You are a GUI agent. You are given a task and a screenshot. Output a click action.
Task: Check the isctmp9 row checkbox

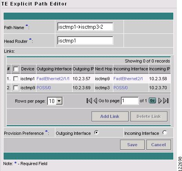point(16,88)
